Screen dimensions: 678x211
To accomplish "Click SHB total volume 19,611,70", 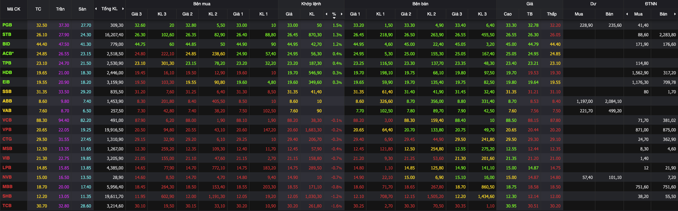I will (114, 197).
